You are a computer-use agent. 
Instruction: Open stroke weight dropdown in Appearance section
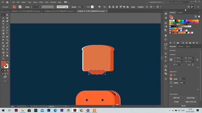point(187,79)
